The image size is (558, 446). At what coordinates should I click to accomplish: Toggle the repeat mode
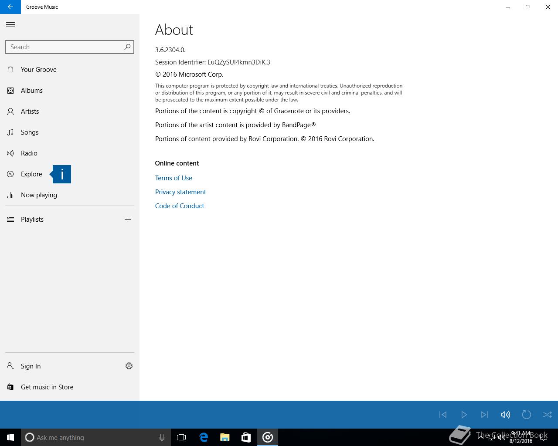(x=527, y=415)
